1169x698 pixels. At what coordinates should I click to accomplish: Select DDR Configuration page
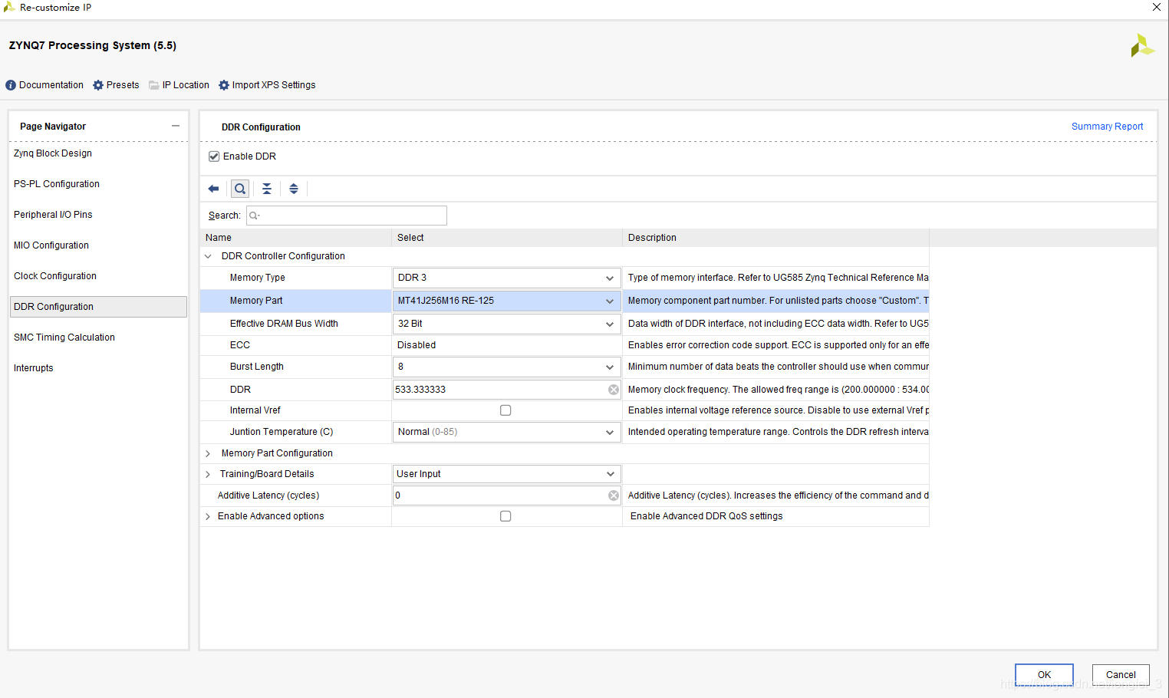(98, 307)
